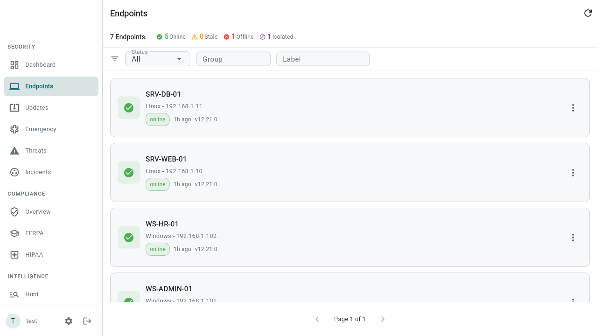Open the Emergency section
This screenshot has width=602, height=336.
click(40, 129)
